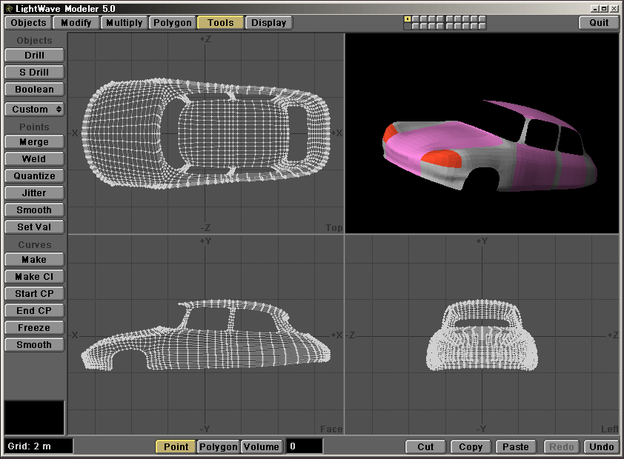The height and width of the screenshot is (459, 624).
Task: Click the Quit button
Action: click(x=599, y=23)
